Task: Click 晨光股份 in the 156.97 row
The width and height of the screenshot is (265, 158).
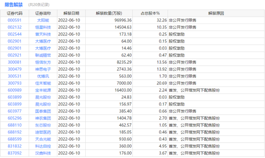Action: [x=43, y=104]
